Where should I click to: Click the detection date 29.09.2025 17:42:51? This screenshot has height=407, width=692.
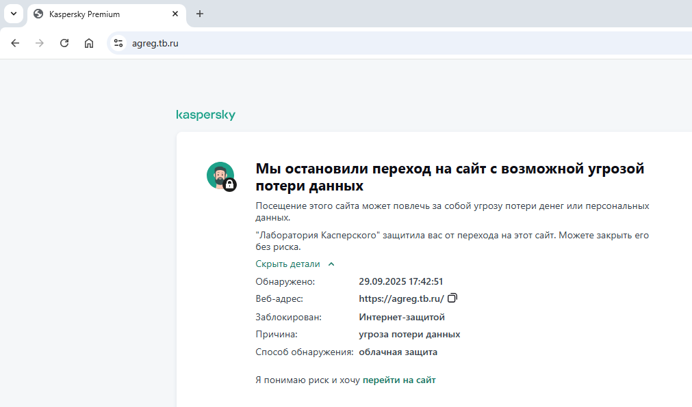(400, 281)
